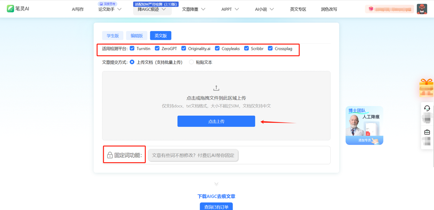Toggle the Copyleaks checkbox

click(217, 49)
